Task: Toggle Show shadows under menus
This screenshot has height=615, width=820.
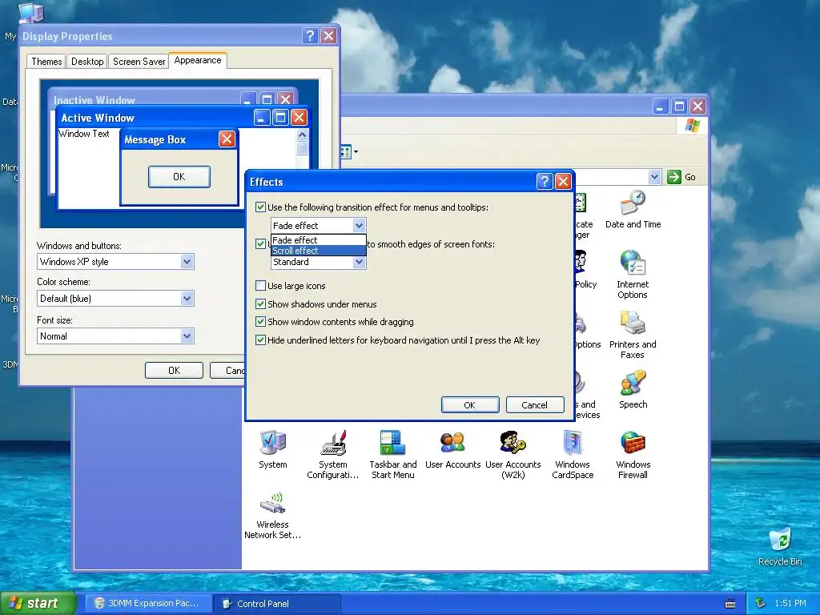Action: point(260,303)
